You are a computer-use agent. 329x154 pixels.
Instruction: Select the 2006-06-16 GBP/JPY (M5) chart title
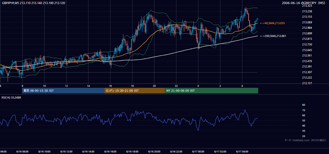click(304, 3)
